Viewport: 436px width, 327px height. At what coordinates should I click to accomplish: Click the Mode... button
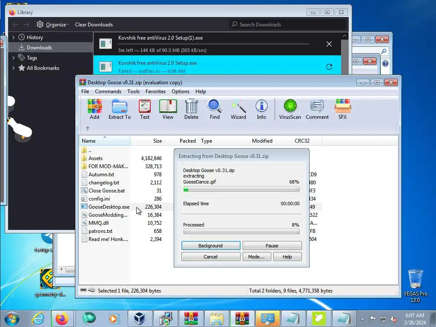click(x=256, y=257)
